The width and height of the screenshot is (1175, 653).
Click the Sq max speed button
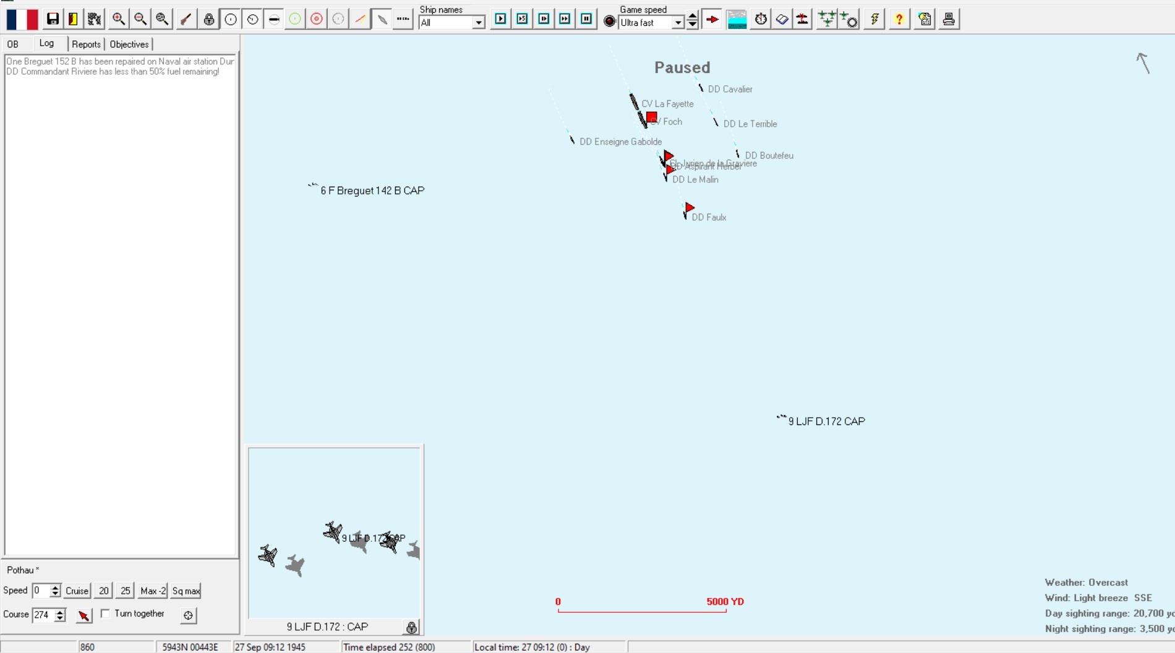tap(186, 591)
